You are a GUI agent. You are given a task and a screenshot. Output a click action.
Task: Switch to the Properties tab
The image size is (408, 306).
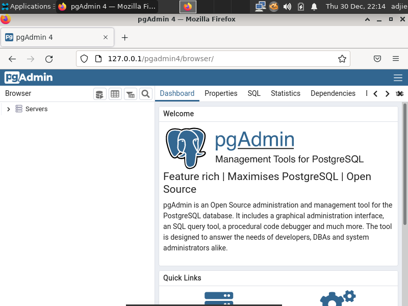click(x=221, y=93)
